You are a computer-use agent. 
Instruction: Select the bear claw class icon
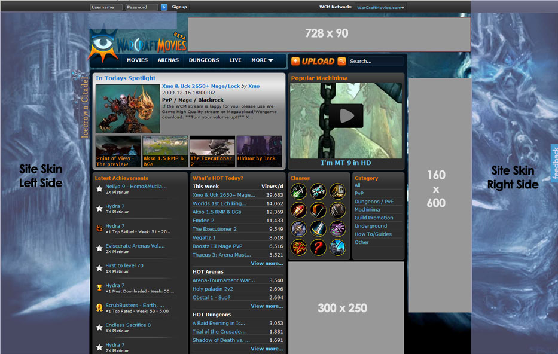[x=337, y=210]
